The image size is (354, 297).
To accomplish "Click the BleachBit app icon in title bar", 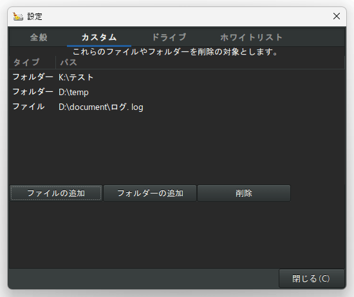I will [18, 17].
